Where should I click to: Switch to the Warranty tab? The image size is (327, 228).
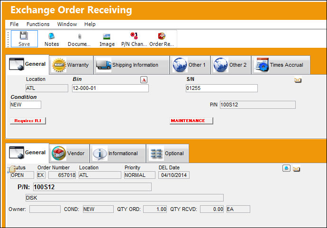tap(71, 65)
